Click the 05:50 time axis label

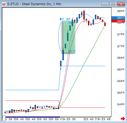click(x=42, y=119)
